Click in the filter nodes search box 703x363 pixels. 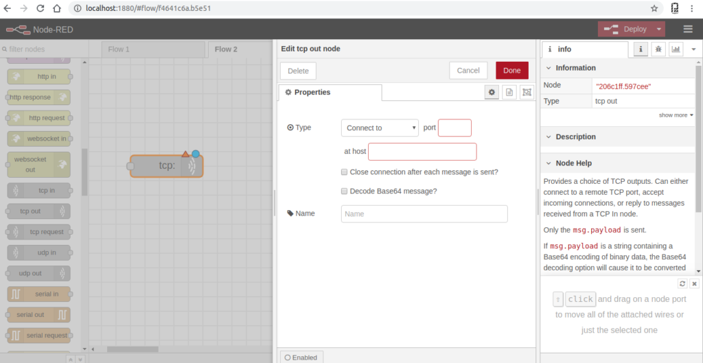click(x=44, y=49)
